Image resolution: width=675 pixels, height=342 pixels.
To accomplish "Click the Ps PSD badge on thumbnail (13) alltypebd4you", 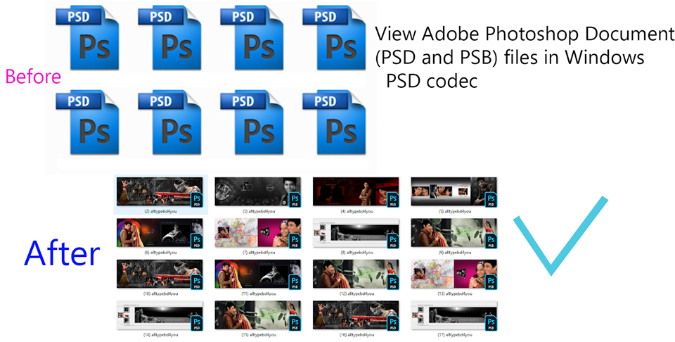I will point(491,282).
